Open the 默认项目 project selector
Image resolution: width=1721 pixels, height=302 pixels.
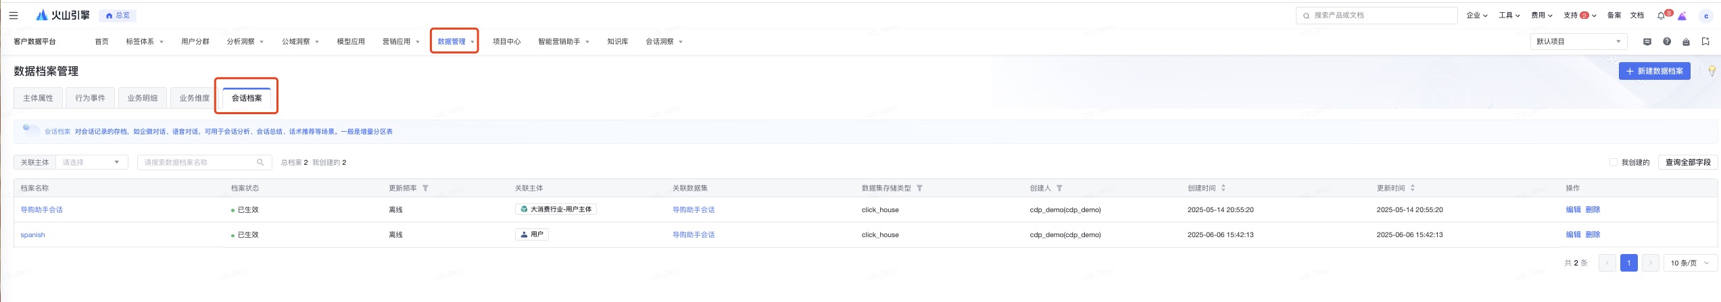tap(1578, 41)
